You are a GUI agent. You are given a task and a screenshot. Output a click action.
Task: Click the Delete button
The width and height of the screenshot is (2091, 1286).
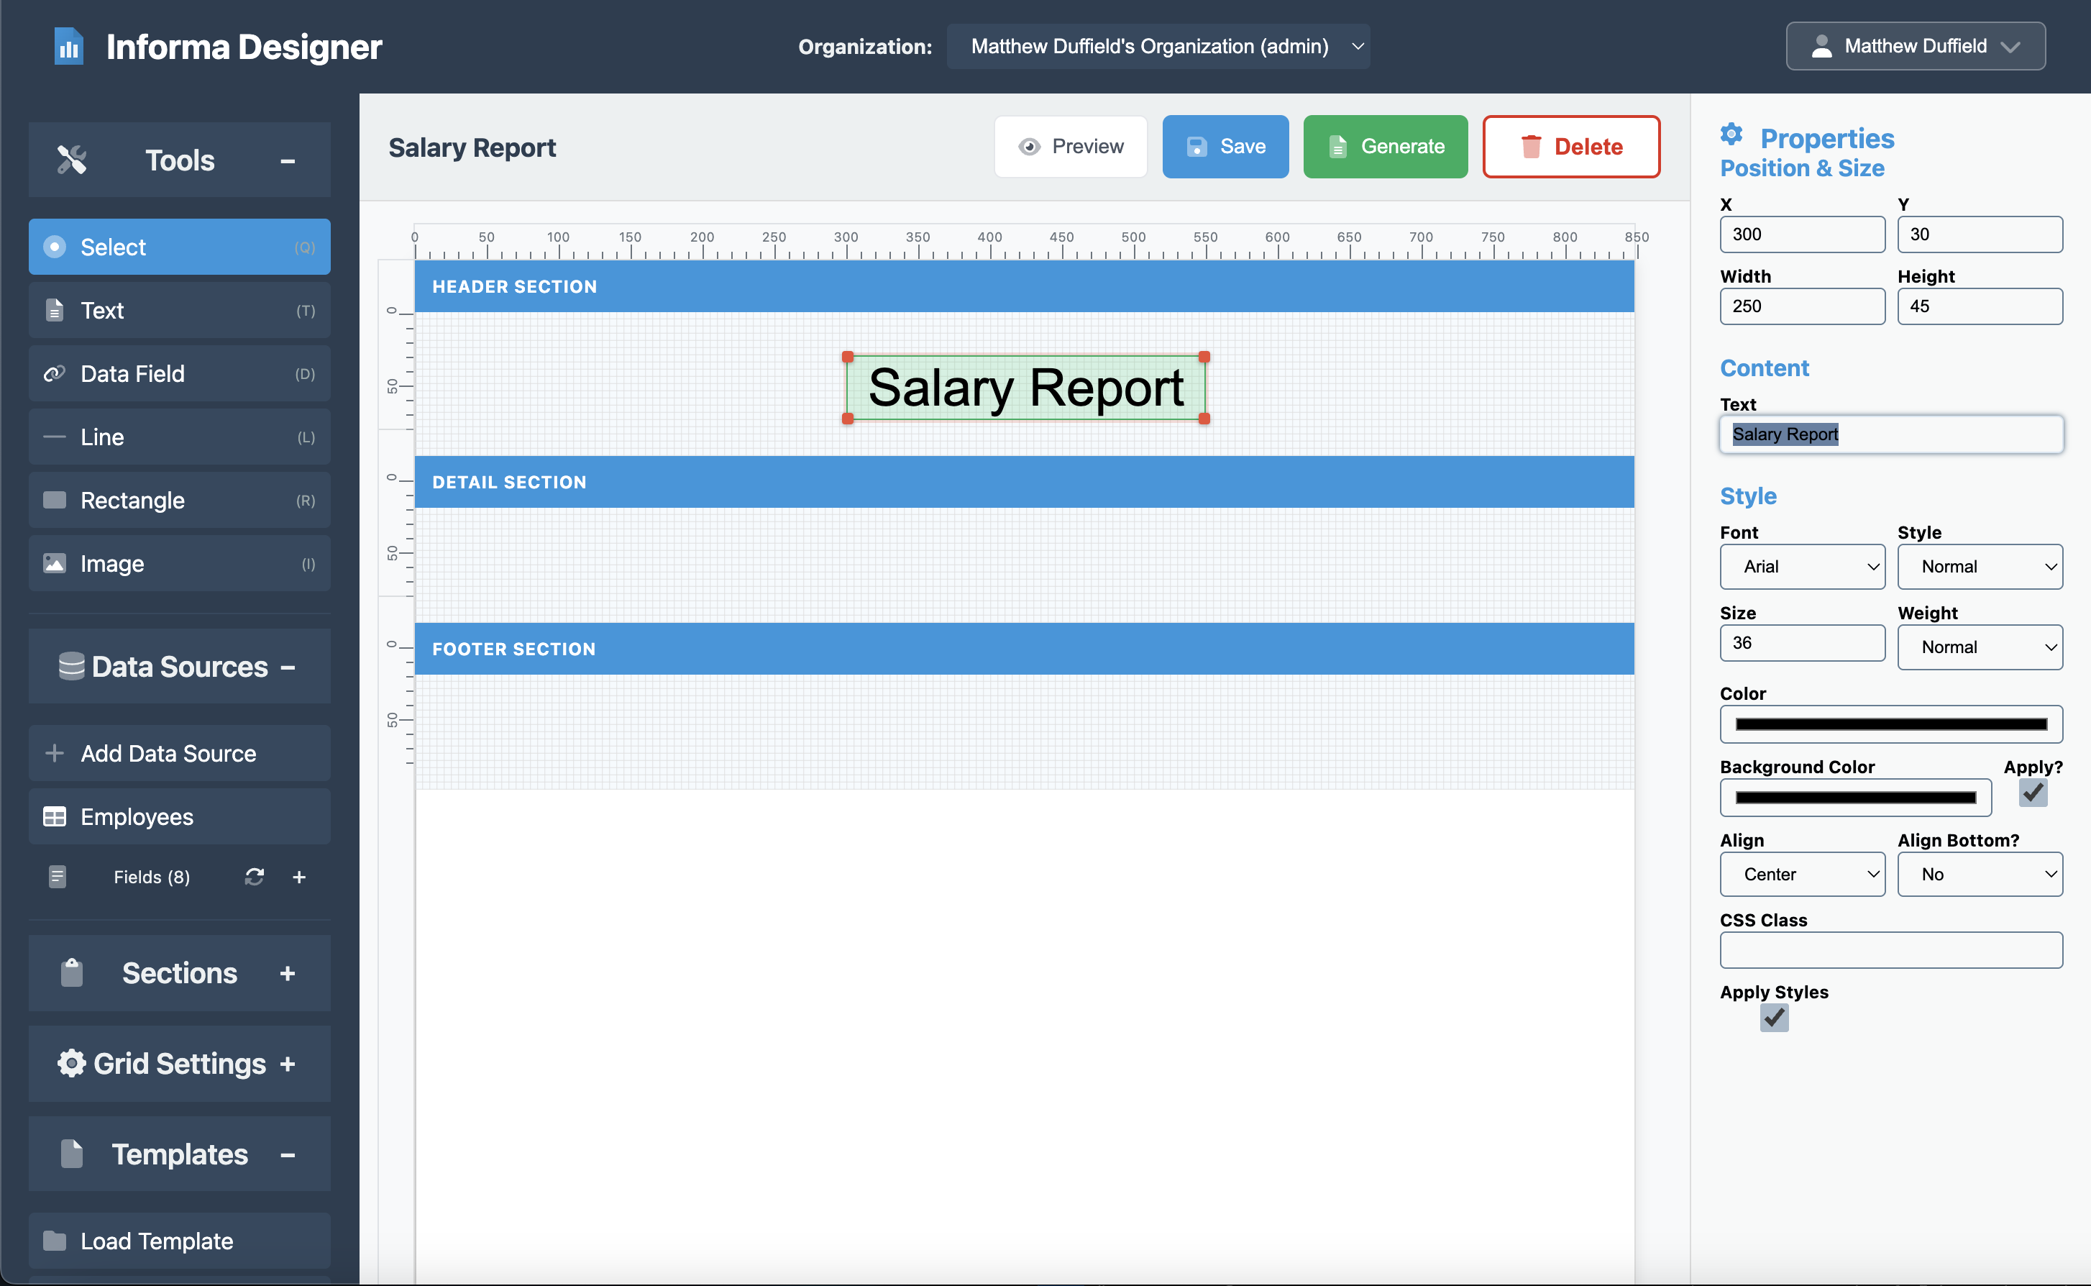click(x=1570, y=146)
